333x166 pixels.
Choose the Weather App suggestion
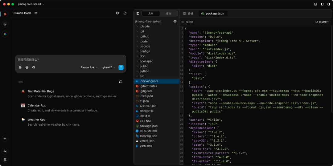pos(36,119)
